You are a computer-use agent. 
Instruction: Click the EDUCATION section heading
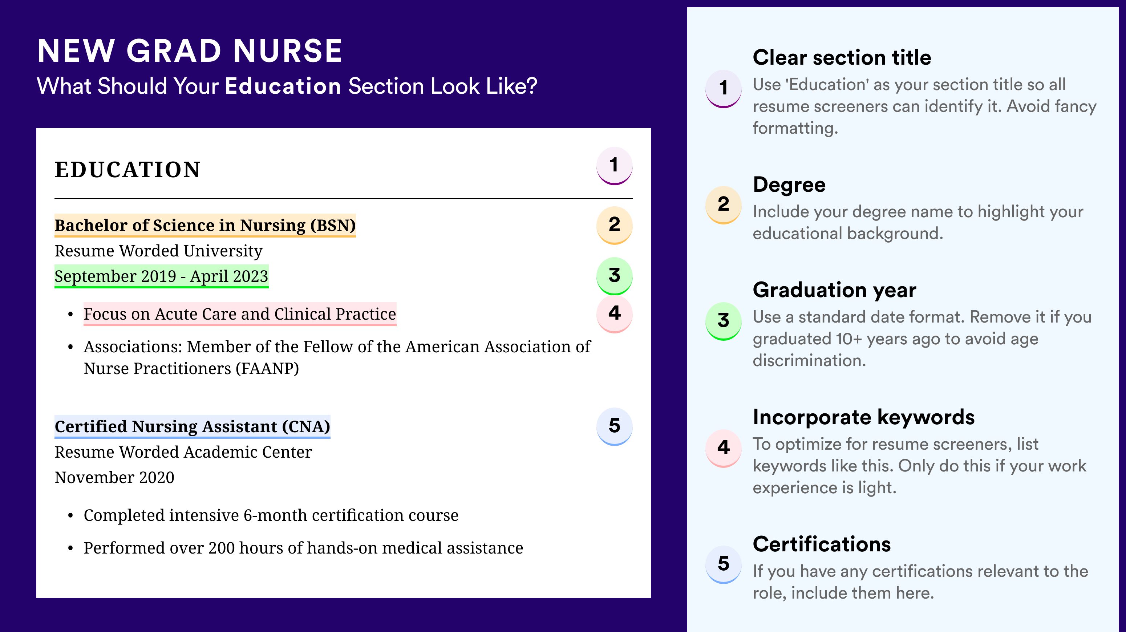click(x=127, y=170)
